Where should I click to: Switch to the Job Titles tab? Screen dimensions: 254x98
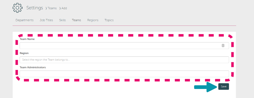46,20
